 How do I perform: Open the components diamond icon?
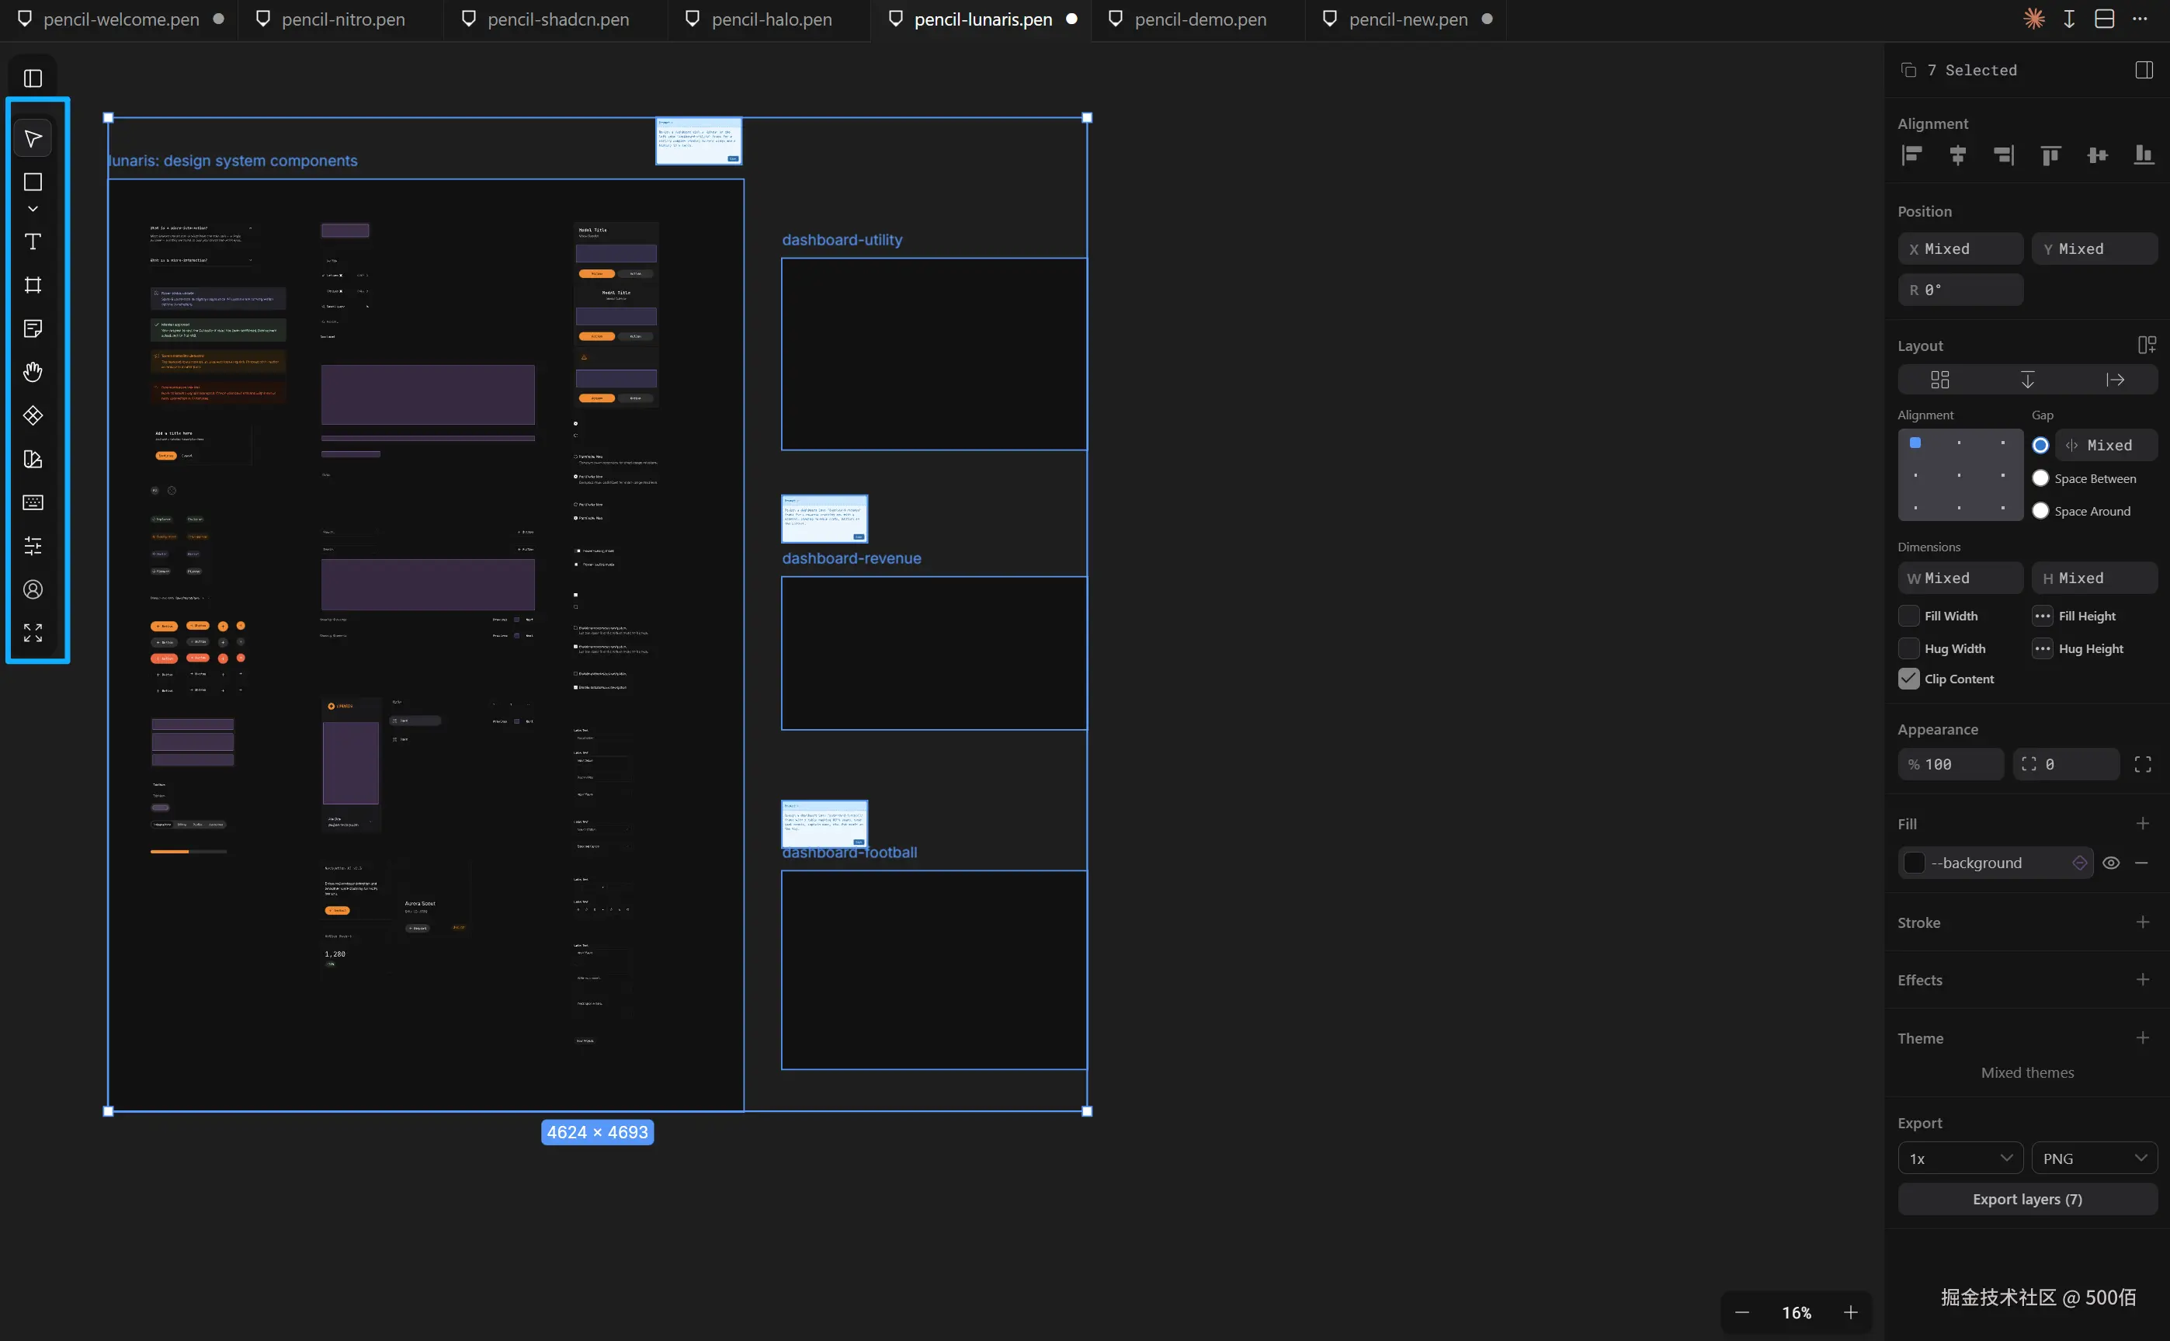[33, 415]
